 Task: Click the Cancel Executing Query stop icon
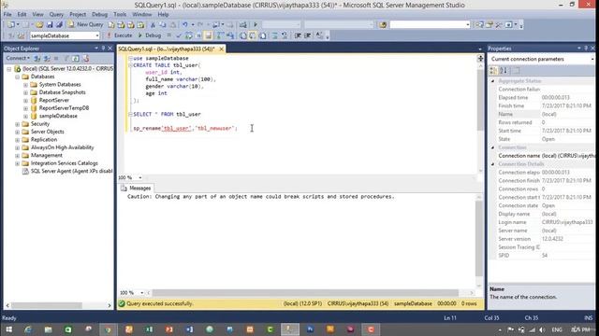click(x=168, y=35)
